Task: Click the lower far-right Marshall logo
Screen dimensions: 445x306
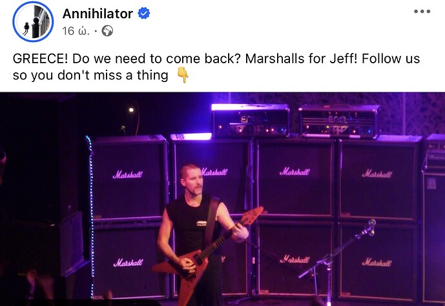Action: (x=377, y=262)
